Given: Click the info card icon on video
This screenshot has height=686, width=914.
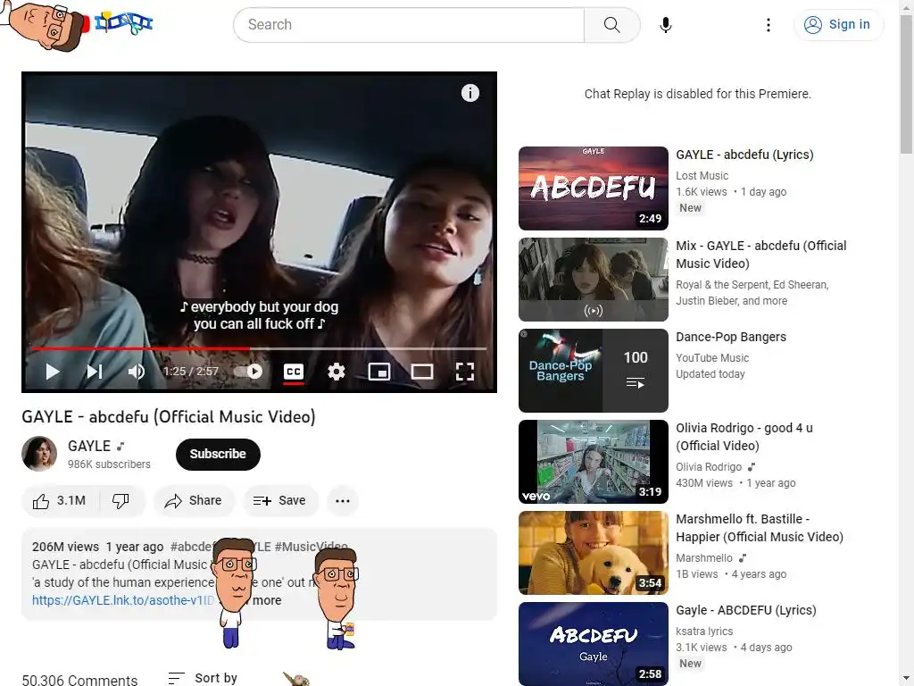Looking at the screenshot, I should coord(469,93).
